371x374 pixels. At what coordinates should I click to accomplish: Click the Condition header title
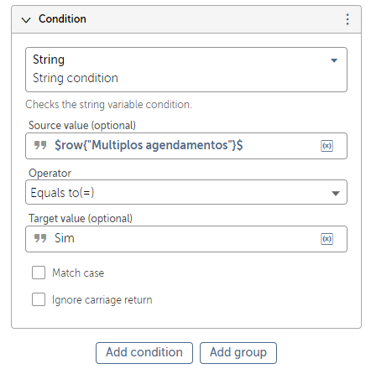point(62,18)
